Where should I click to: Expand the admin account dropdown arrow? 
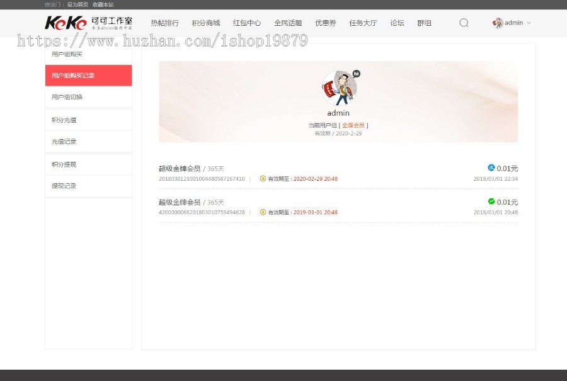point(528,23)
